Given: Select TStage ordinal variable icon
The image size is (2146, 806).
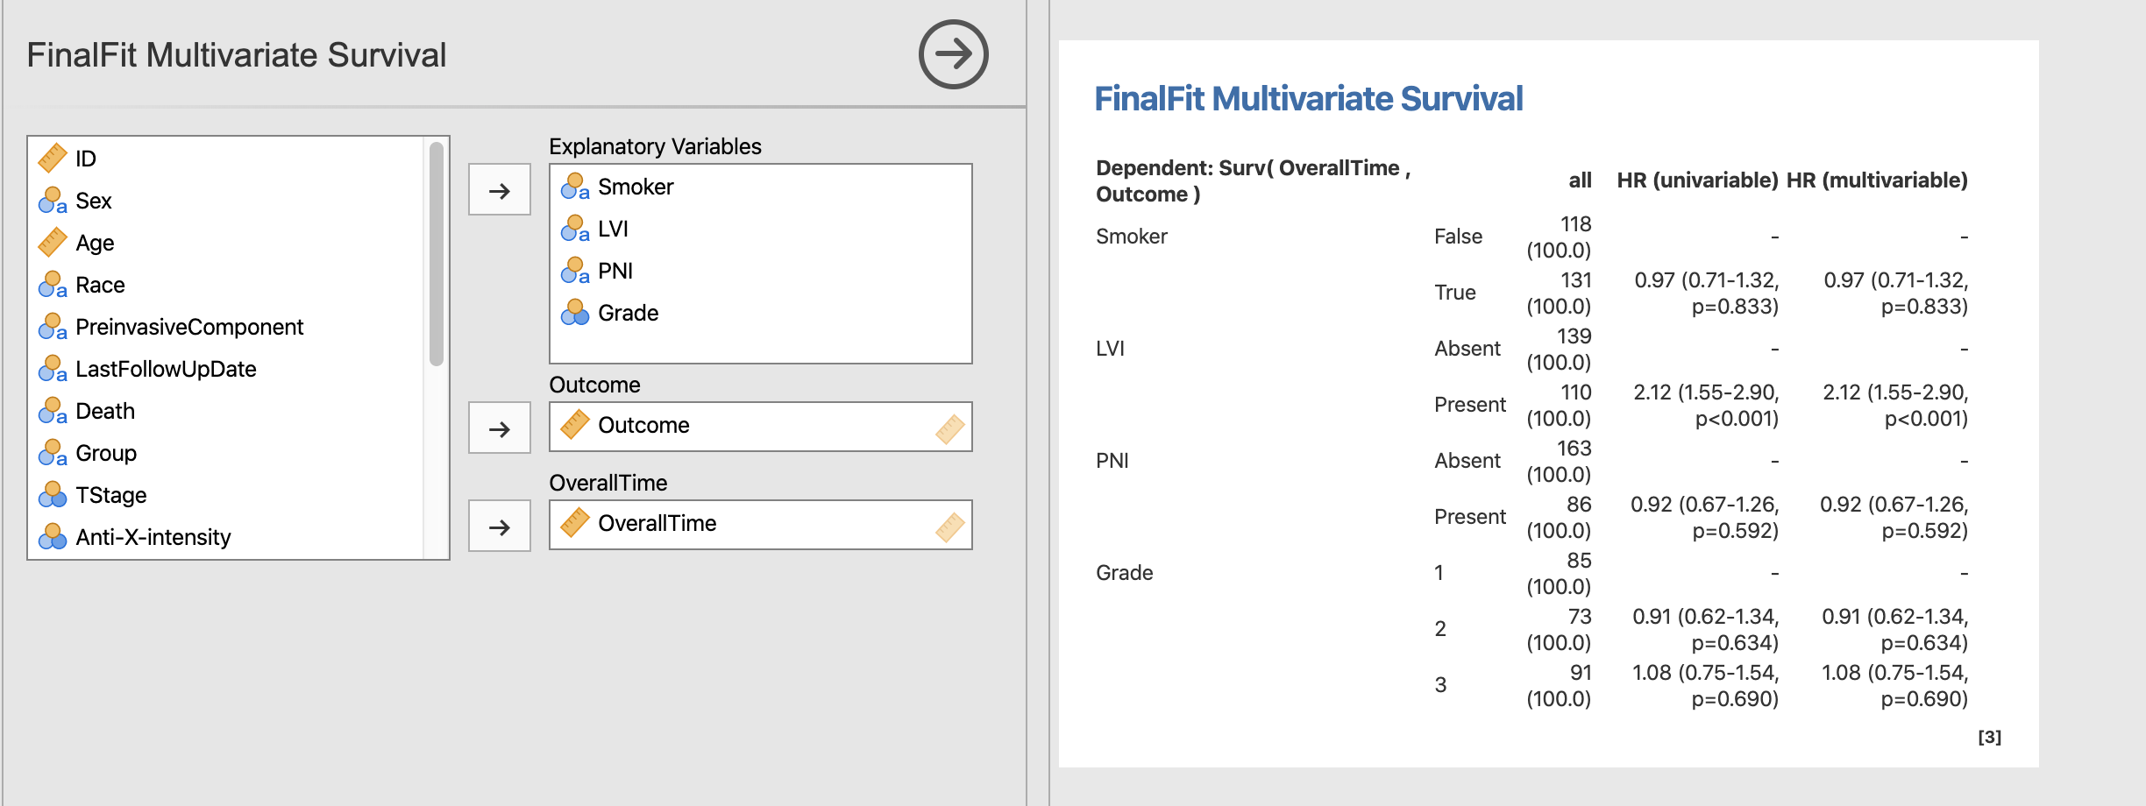Looking at the screenshot, I should (53, 494).
